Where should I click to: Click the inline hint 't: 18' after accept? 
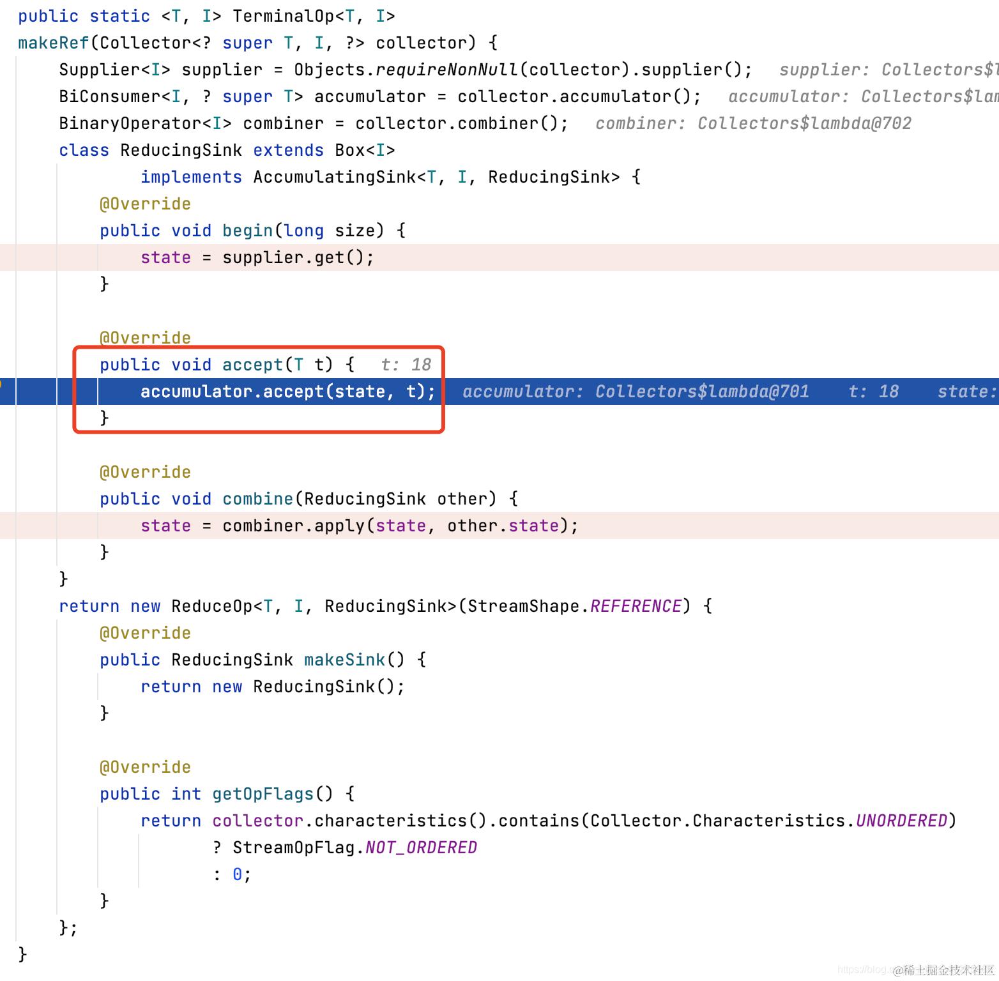(x=406, y=365)
